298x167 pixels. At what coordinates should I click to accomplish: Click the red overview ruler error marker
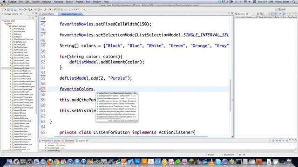pyautogui.click(x=232, y=100)
